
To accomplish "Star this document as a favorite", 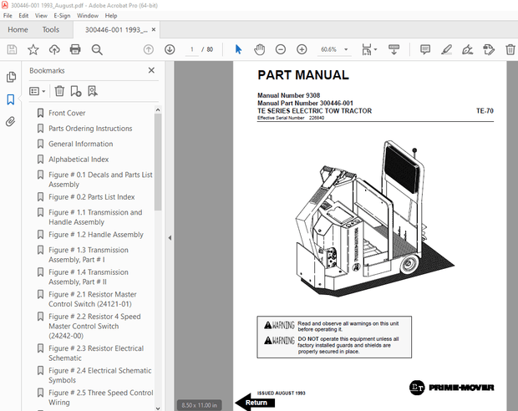I will click(x=33, y=50).
